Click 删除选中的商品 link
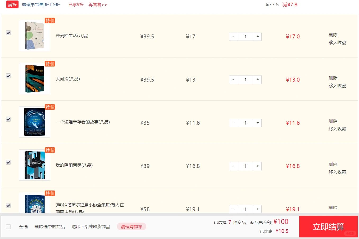Screen dimensions: 359x239 [x=50, y=227]
